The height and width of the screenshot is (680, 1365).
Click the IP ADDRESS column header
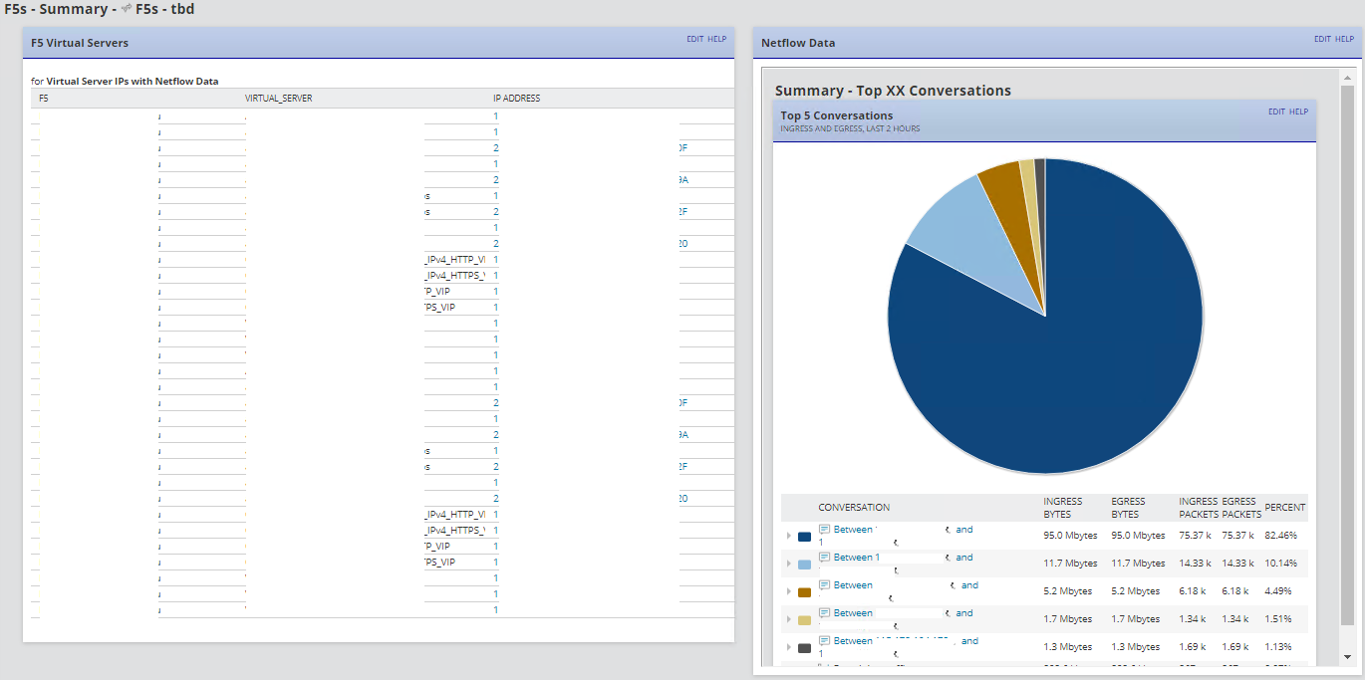click(517, 98)
